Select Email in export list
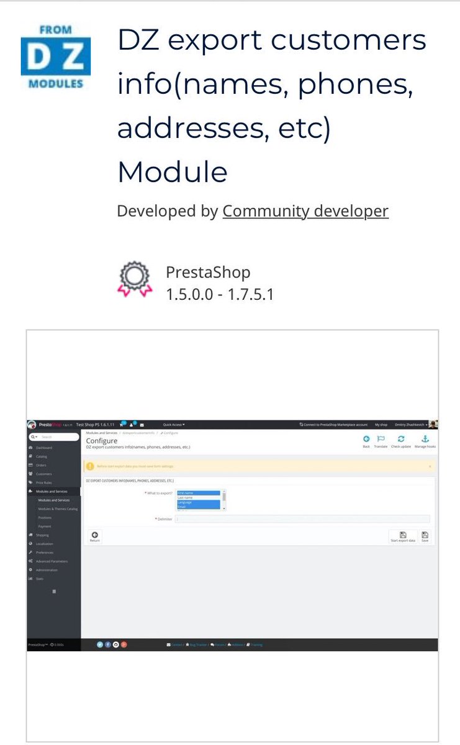The width and height of the screenshot is (460, 745). pyautogui.click(x=199, y=507)
